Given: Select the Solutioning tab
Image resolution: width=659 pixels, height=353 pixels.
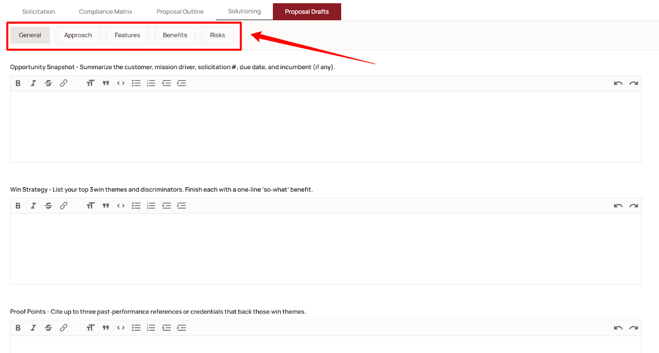Looking at the screenshot, I should point(244,11).
